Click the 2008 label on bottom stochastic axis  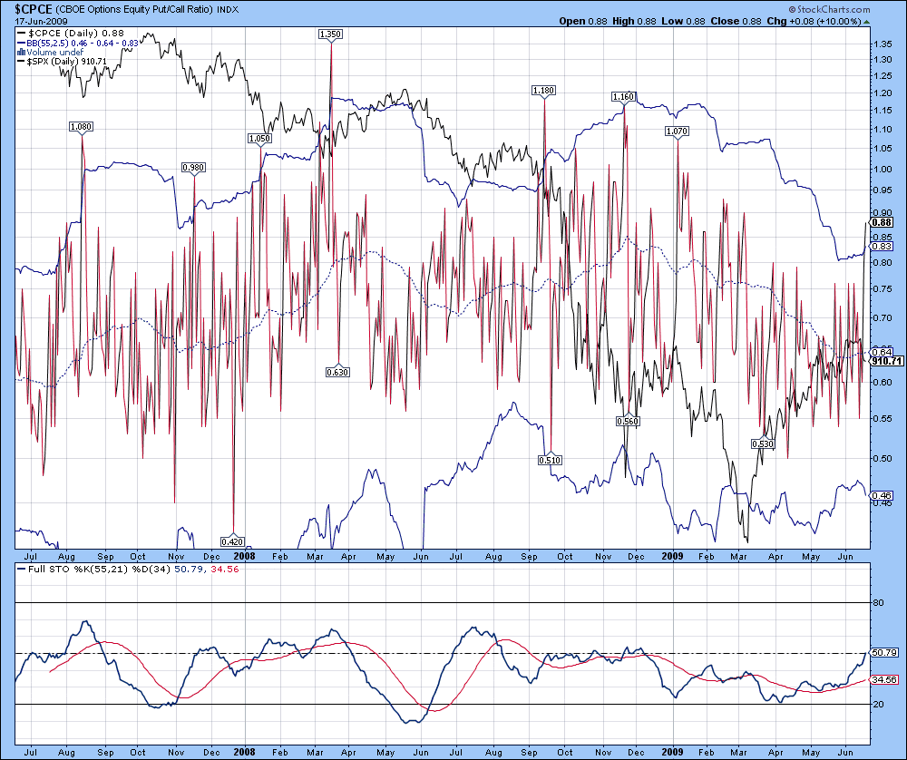[x=244, y=752]
